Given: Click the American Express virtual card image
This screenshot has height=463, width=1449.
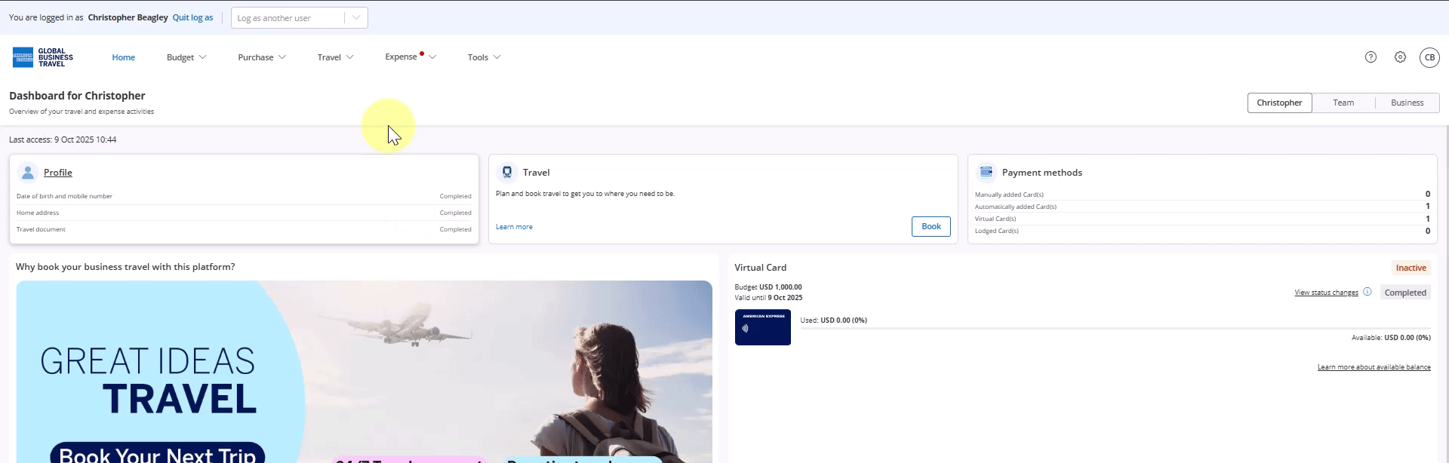Looking at the screenshot, I should click(x=763, y=327).
